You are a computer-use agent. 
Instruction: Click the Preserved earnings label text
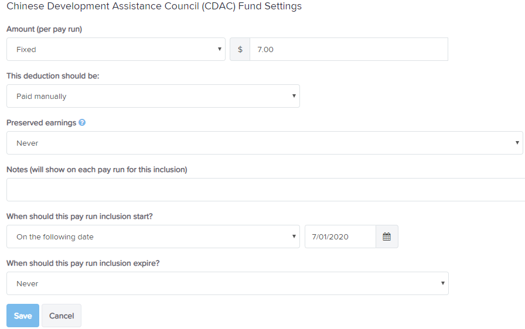(42, 123)
